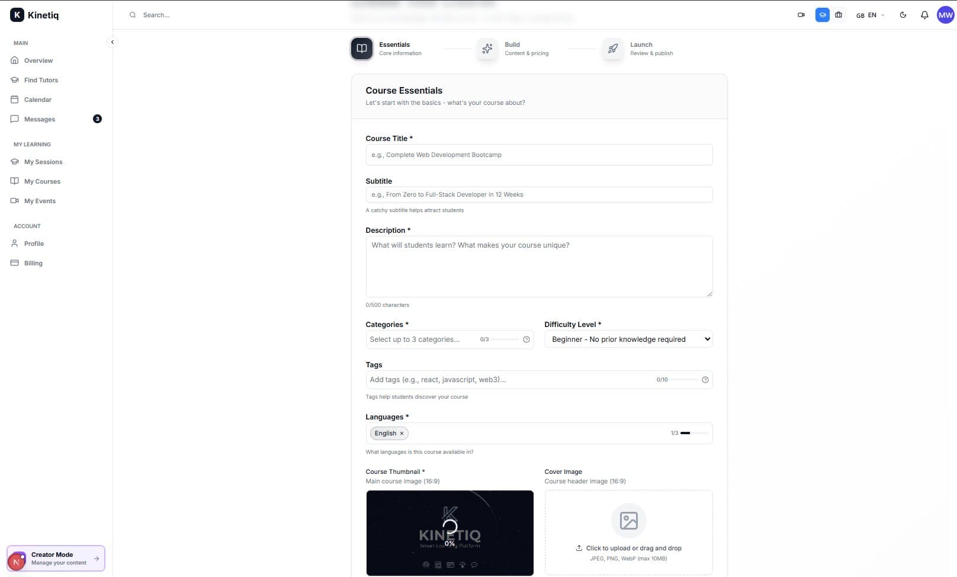Click the video camera icon in top bar
Viewport: 957px width, 577px height.
801,15
